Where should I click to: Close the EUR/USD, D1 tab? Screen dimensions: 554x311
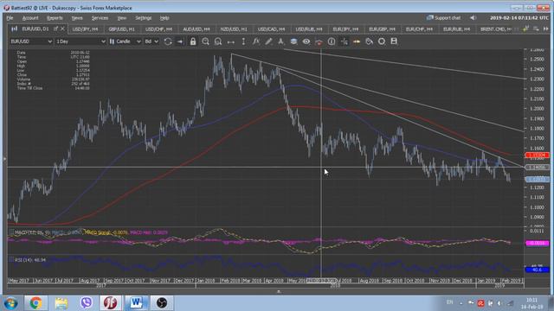(x=62, y=29)
